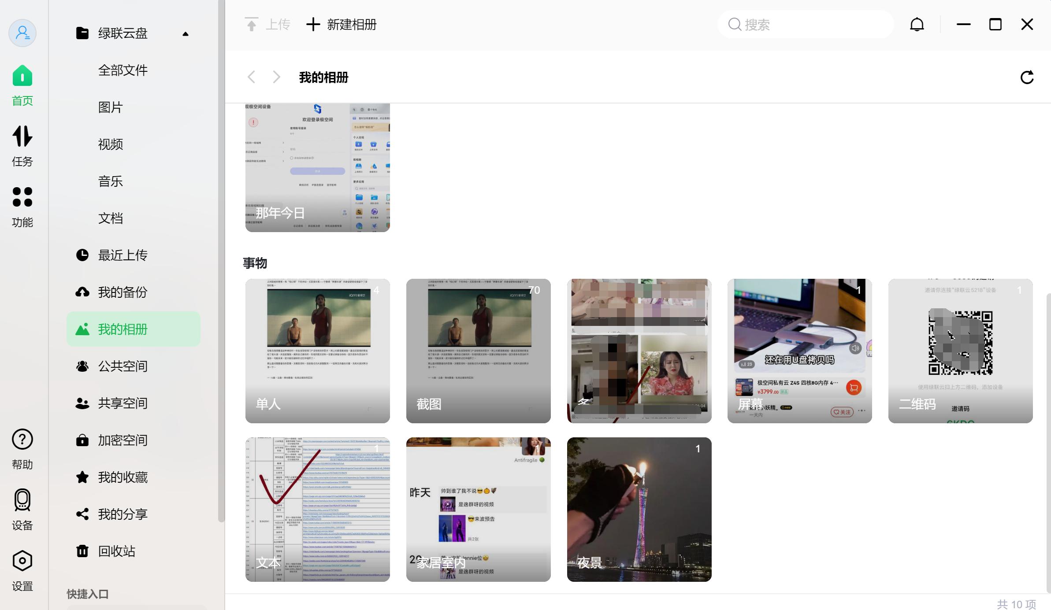Go to 首页 via the home icon
Image resolution: width=1051 pixels, height=610 pixels.
coord(22,84)
